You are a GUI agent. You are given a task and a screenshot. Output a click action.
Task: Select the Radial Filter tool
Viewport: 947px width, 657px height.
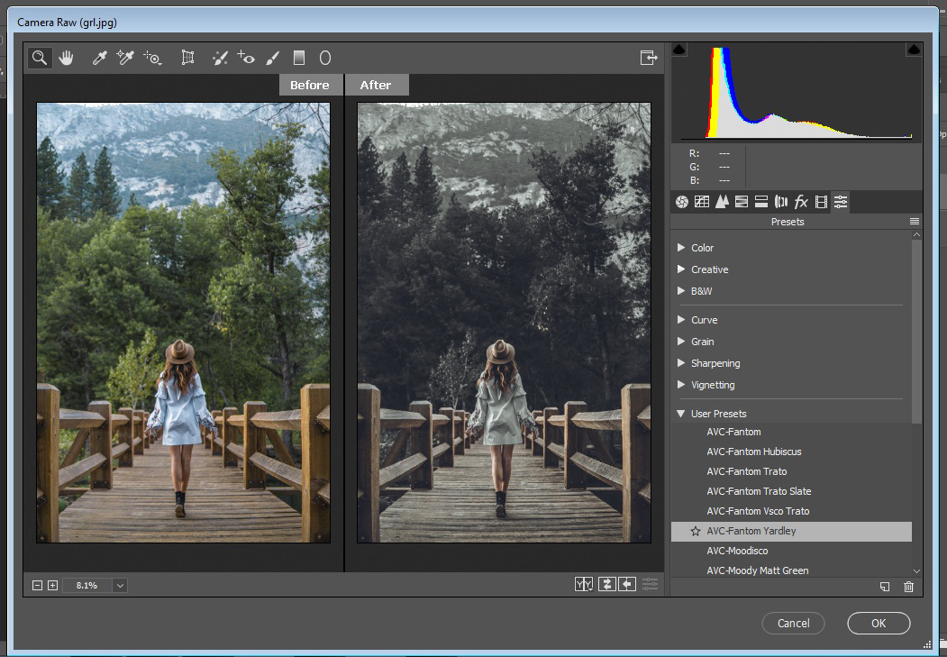coord(324,58)
